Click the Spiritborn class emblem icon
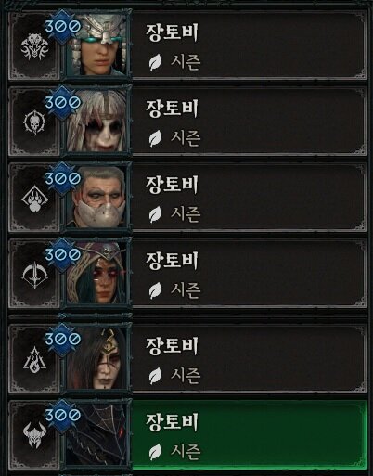This screenshot has height=476, width=373. click(x=34, y=46)
